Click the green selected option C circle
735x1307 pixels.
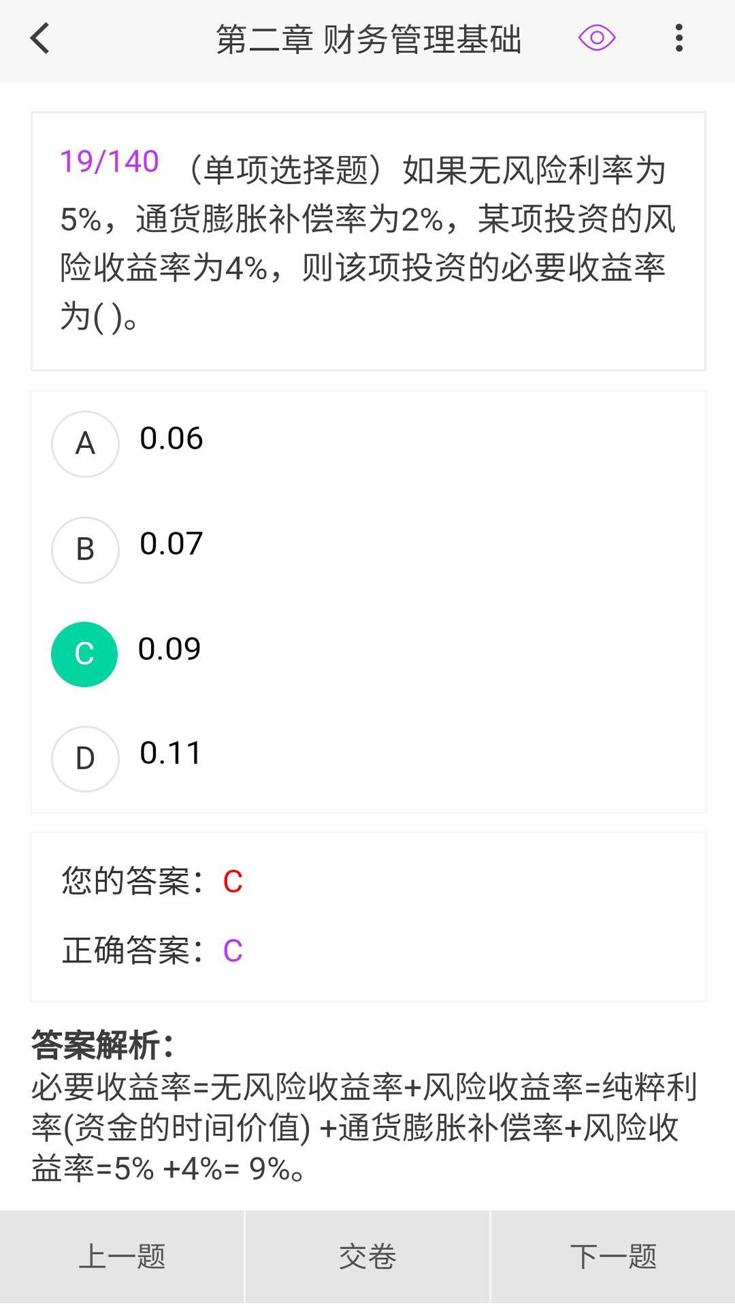pyautogui.click(x=84, y=654)
